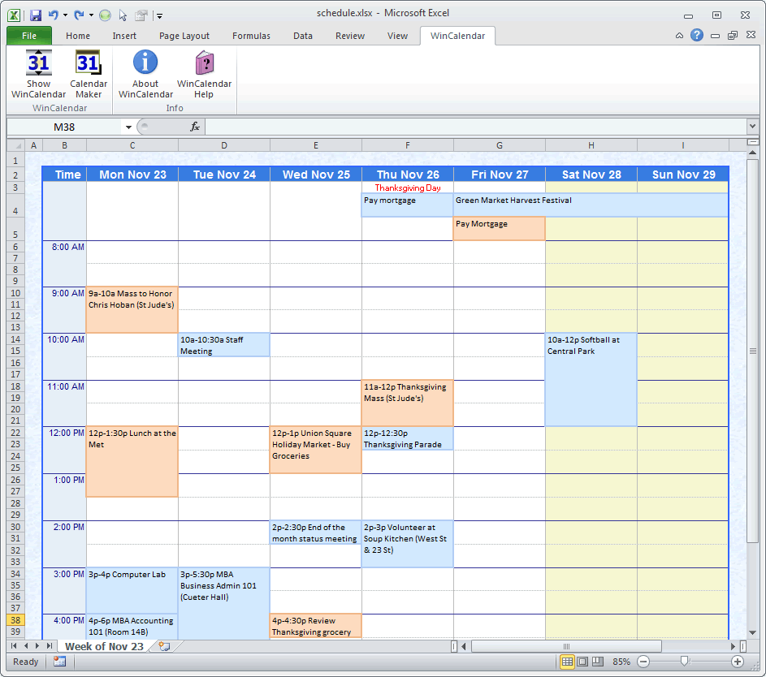766x677 pixels.
Task: Open Show WinCalendar in the ribbon
Action: (x=38, y=71)
